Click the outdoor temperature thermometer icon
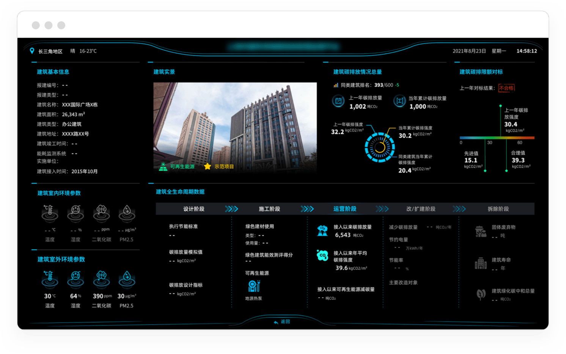The image size is (566, 354). 50,280
